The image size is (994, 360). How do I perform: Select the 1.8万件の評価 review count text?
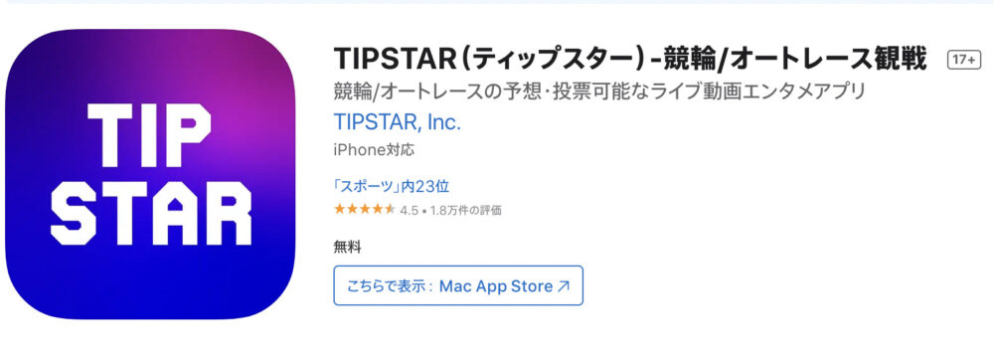click(x=465, y=211)
